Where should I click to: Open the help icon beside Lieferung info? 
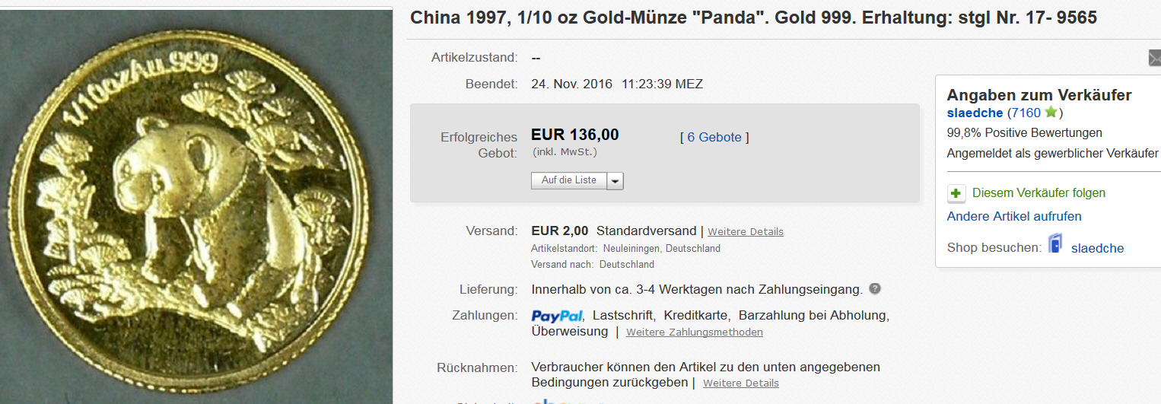click(875, 289)
